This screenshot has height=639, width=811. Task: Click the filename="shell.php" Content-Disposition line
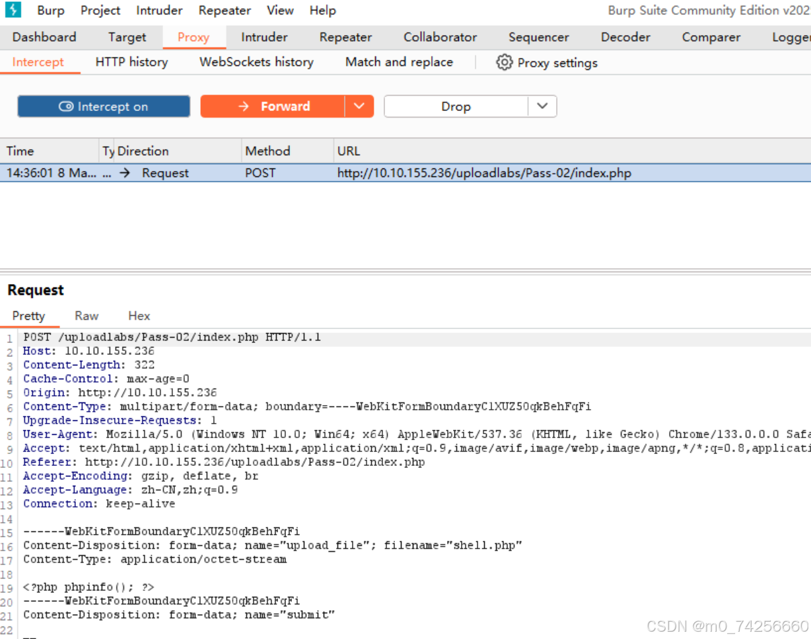click(x=273, y=545)
